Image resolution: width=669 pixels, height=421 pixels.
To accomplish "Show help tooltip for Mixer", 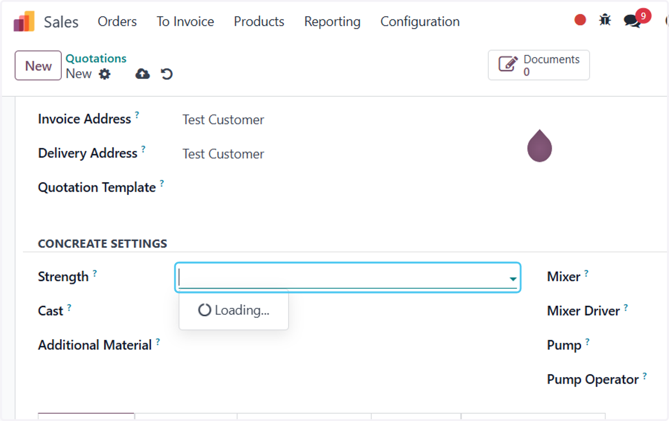I will (x=586, y=272).
